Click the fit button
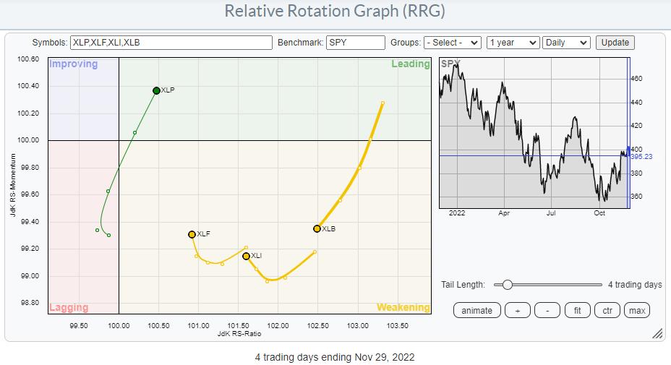The image size is (671, 365). pos(577,311)
